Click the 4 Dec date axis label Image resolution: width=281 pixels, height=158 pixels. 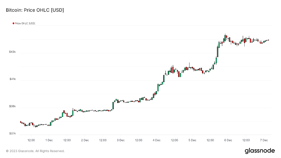pyautogui.click(x=156, y=140)
